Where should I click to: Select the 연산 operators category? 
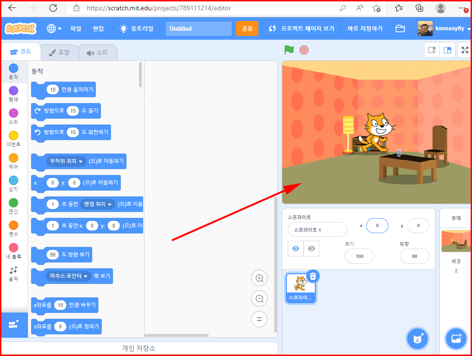(14, 206)
